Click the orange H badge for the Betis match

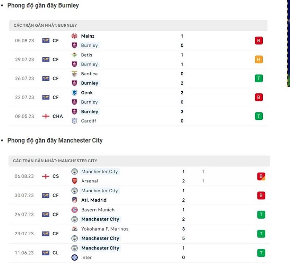258,59
